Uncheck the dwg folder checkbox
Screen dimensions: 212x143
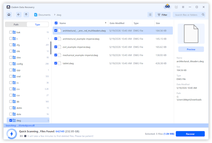pos(11,120)
